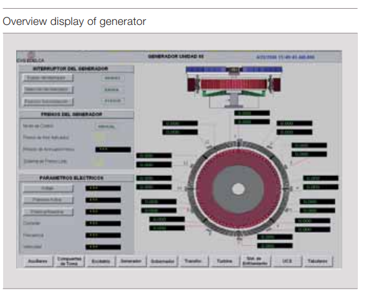Click the Estado del Interruptor button

48,78
